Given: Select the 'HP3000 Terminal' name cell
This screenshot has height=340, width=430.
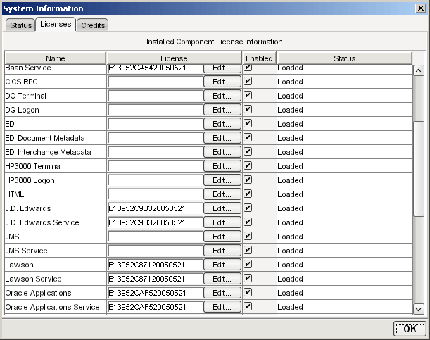Looking at the screenshot, I should coord(56,166).
